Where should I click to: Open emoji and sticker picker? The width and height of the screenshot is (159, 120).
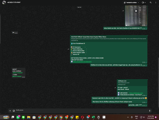(x=14, y=111)
